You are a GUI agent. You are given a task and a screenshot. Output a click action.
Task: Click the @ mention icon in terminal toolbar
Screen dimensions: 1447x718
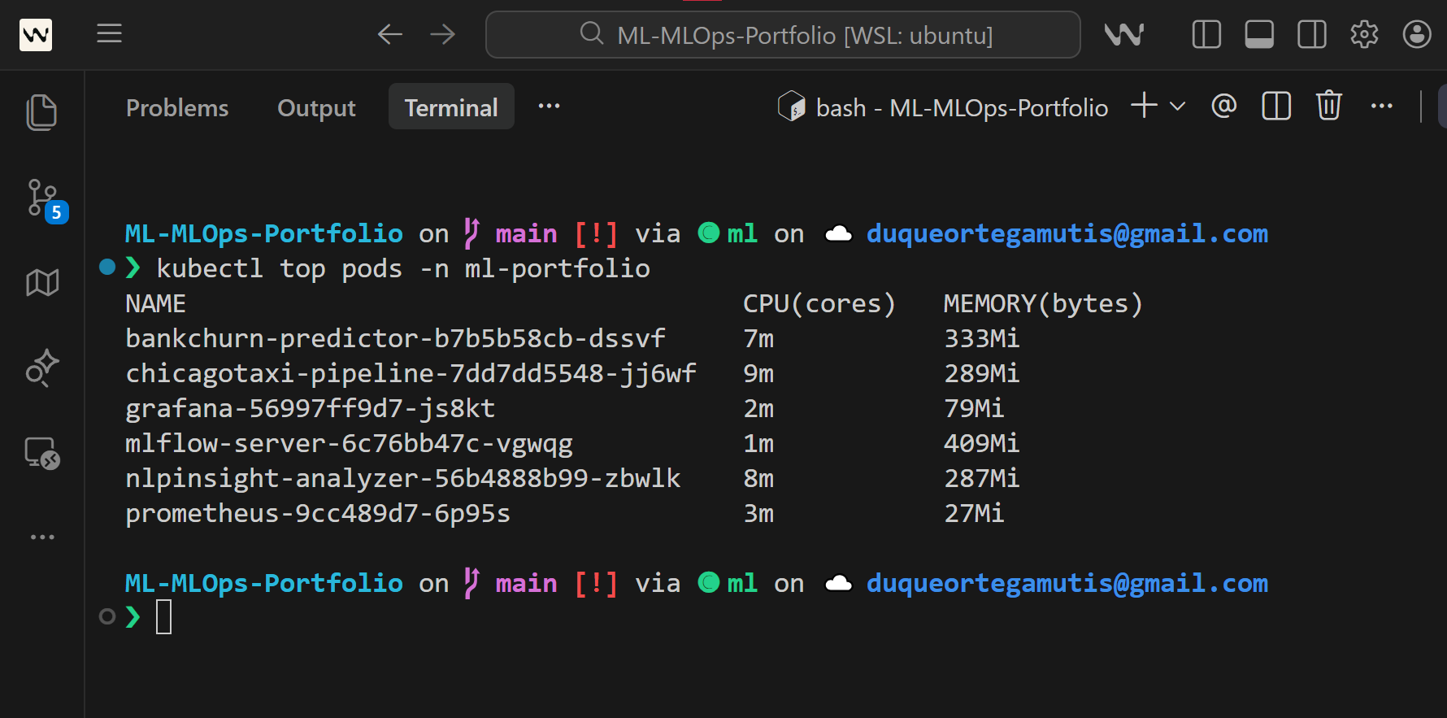click(1223, 107)
